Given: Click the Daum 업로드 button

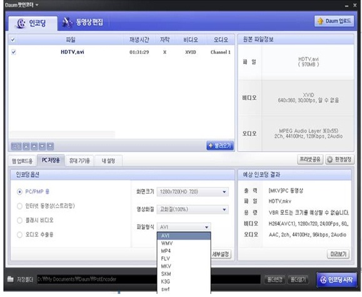Looking at the screenshot, I should 334,21.
